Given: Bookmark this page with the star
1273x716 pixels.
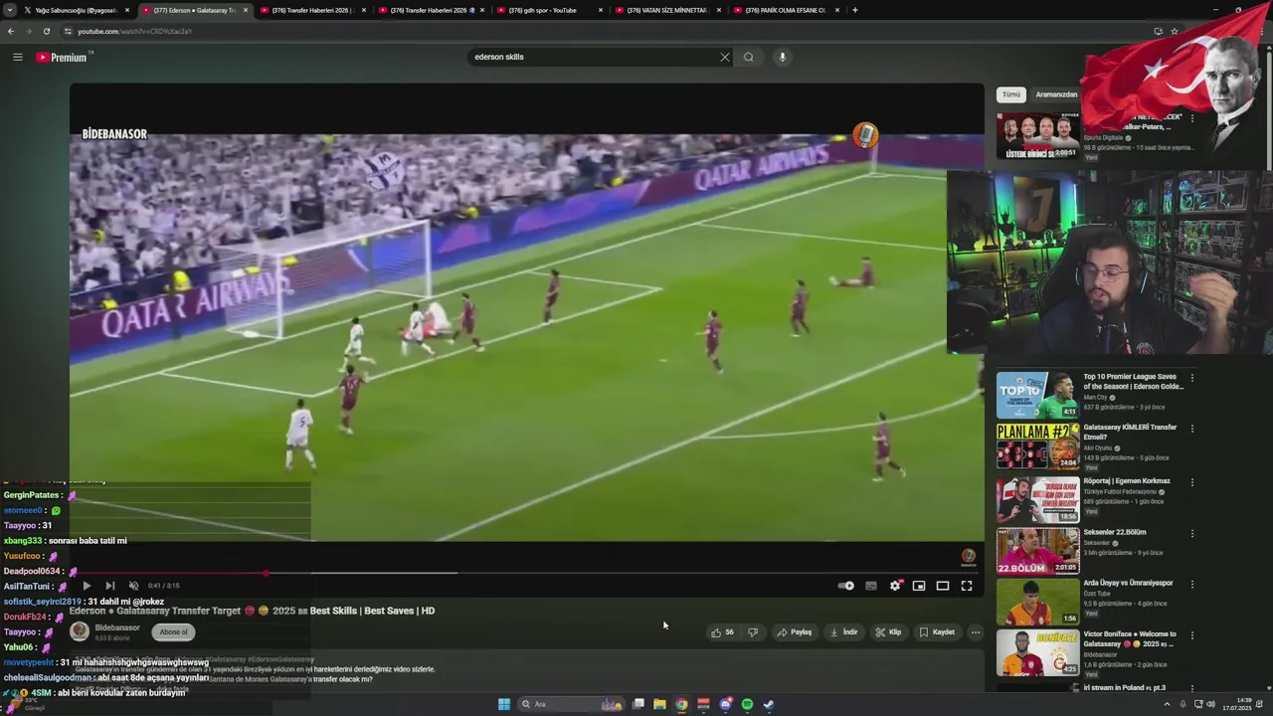Looking at the screenshot, I should pyautogui.click(x=1174, y=31).
